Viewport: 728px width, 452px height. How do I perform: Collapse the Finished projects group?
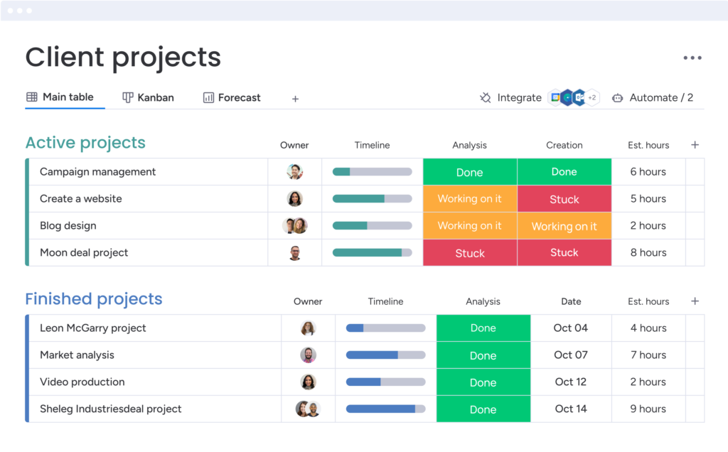click(94, 299)
